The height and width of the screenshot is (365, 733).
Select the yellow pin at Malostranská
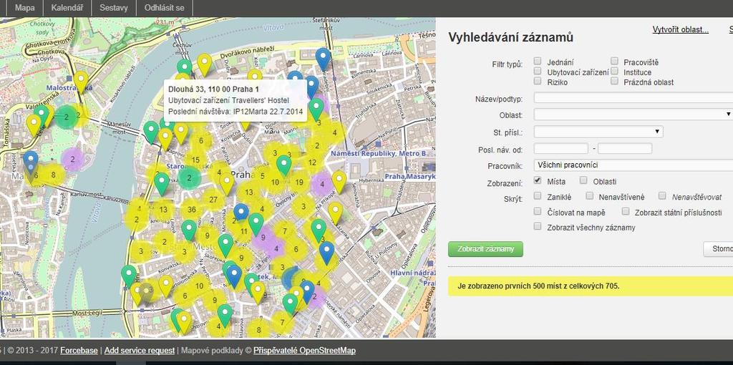[x=82, y=82]
